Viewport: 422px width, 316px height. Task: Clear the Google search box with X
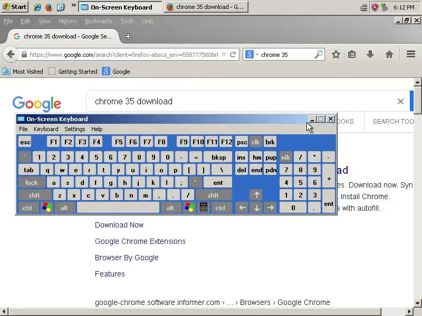pyautogui.click(x=400, y=101)
